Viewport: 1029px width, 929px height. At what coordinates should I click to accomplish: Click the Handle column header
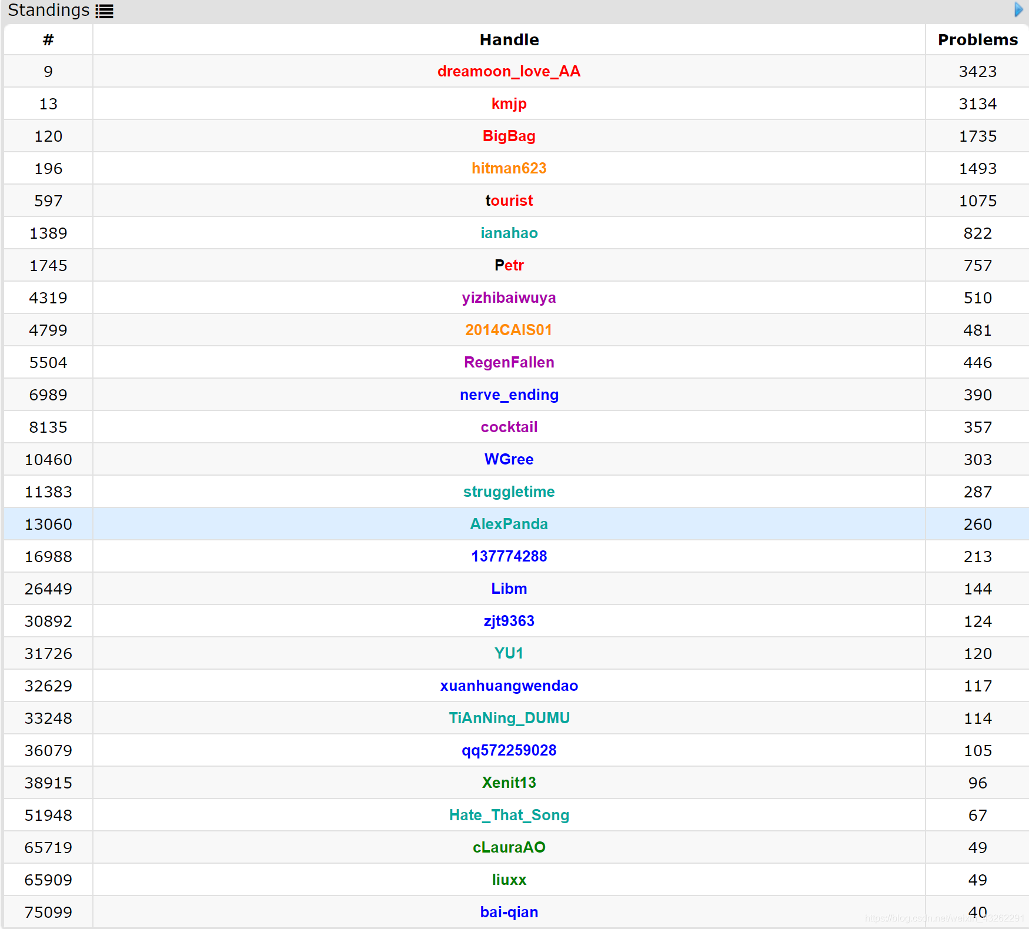coord(509,39)
